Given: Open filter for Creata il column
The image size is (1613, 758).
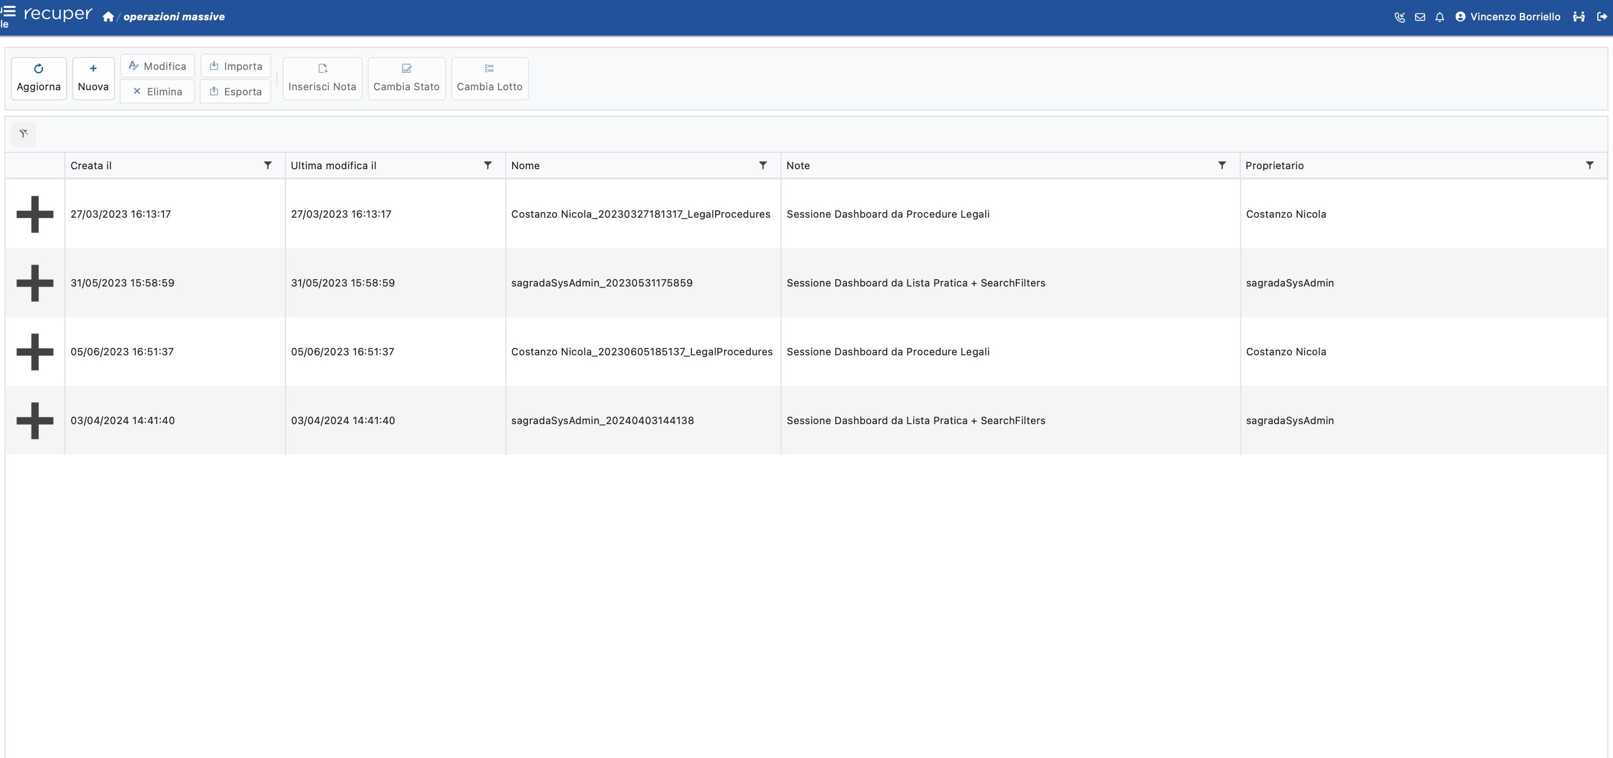Looking at the screenshot, I should [267, 165].
